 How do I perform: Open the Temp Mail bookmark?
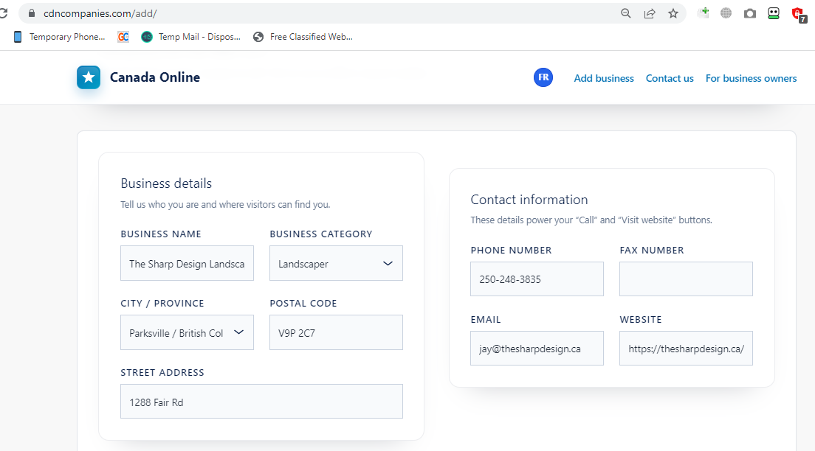pos(192,37)
